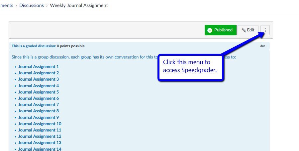Open the Journal Assignment 14 link
The width and height of the screenshot is (299, 151).
(x=40, y=149)
